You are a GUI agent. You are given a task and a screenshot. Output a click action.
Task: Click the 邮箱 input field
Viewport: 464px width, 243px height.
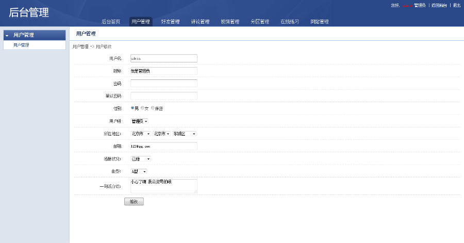pos(163,146)
